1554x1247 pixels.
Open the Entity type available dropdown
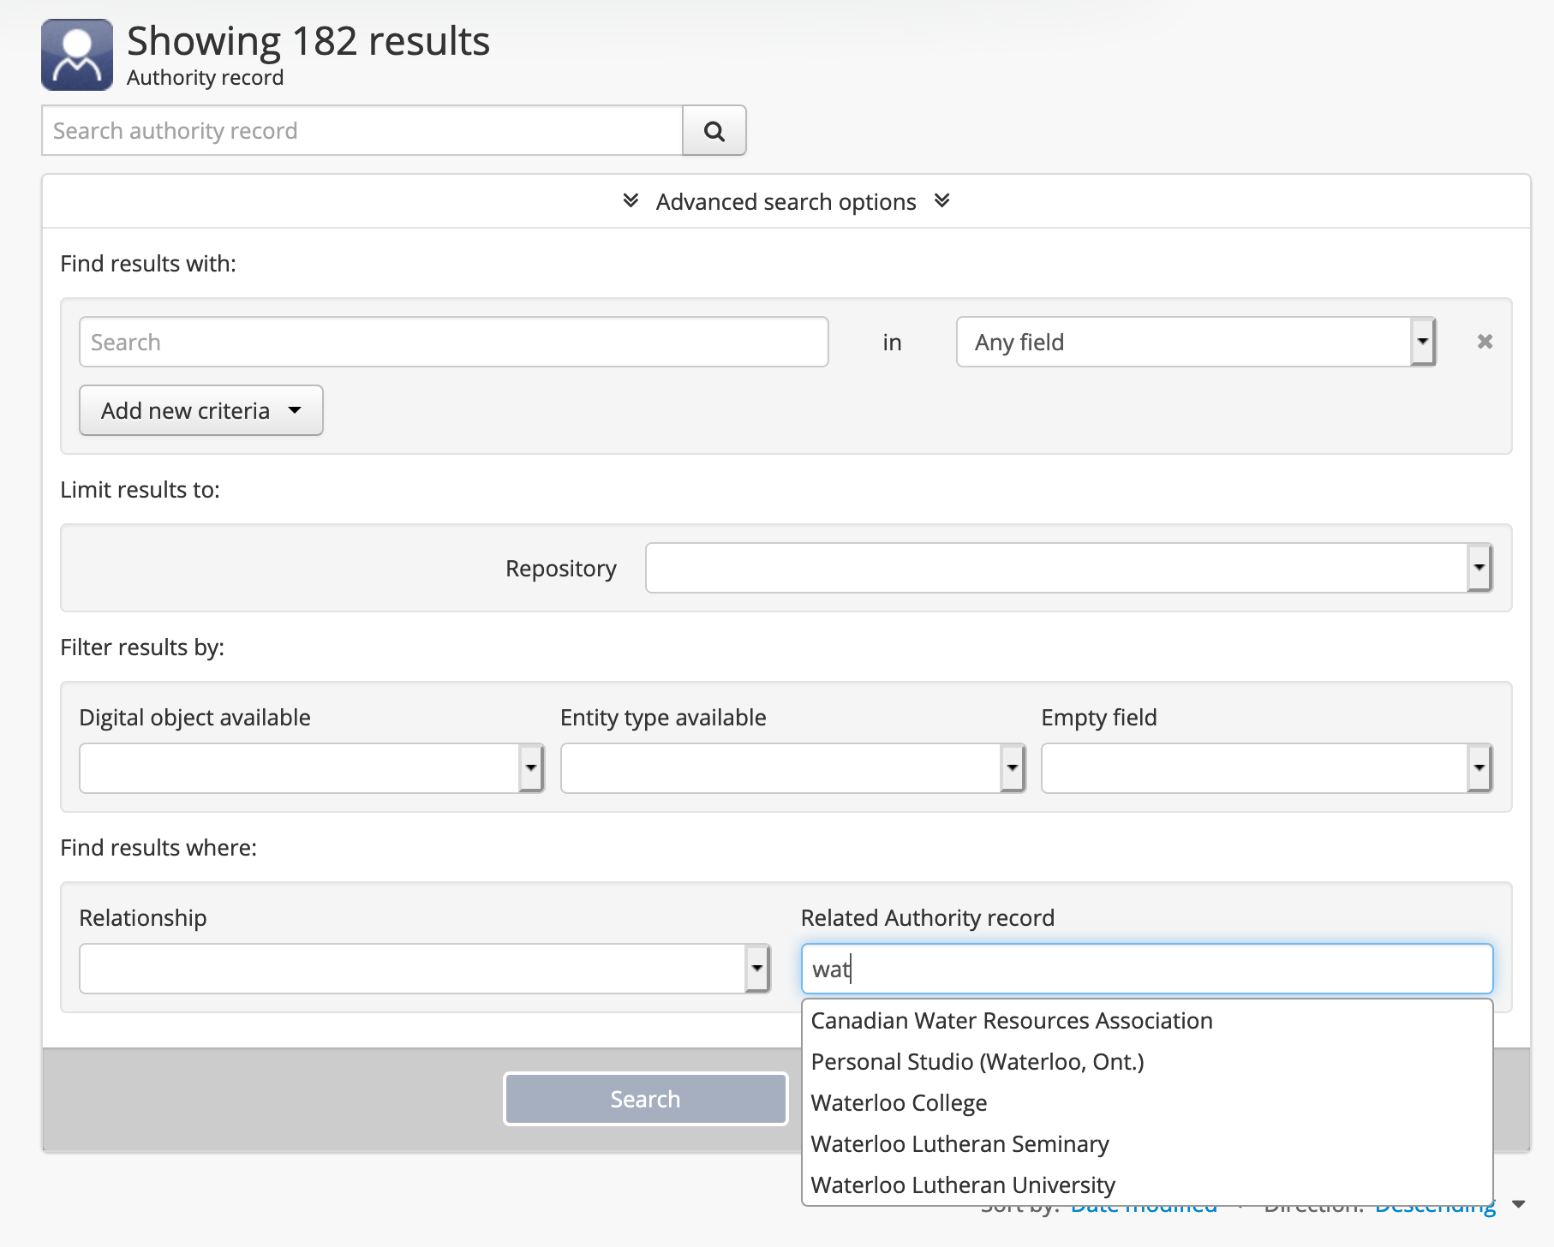coord(792,768)
